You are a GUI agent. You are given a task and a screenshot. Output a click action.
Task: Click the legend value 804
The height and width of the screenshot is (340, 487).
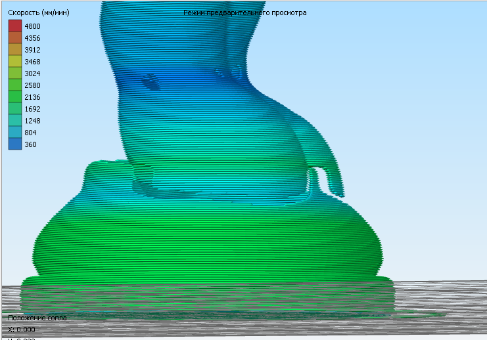pyautogui.click(x=30, y=133)
